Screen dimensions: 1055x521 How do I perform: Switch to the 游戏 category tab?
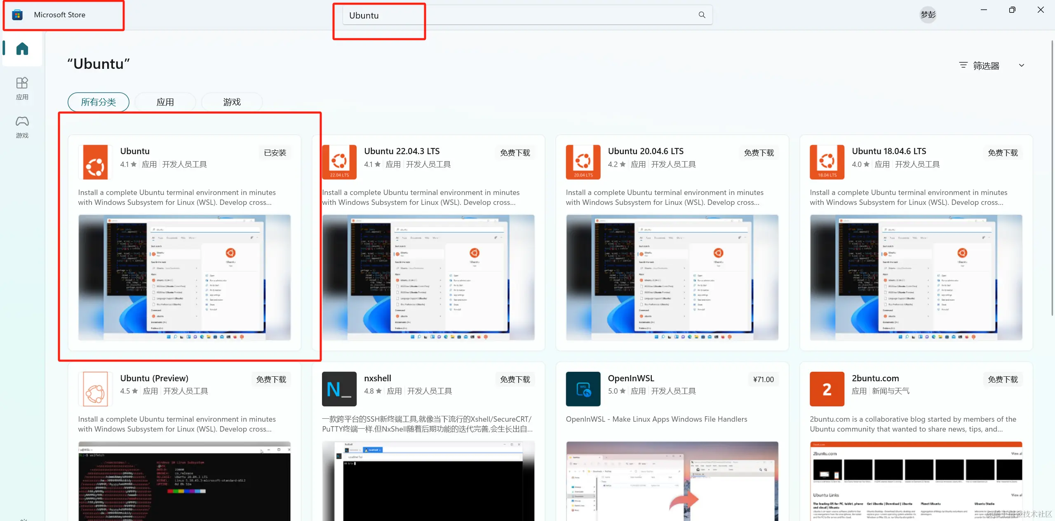tap(232, 102)
